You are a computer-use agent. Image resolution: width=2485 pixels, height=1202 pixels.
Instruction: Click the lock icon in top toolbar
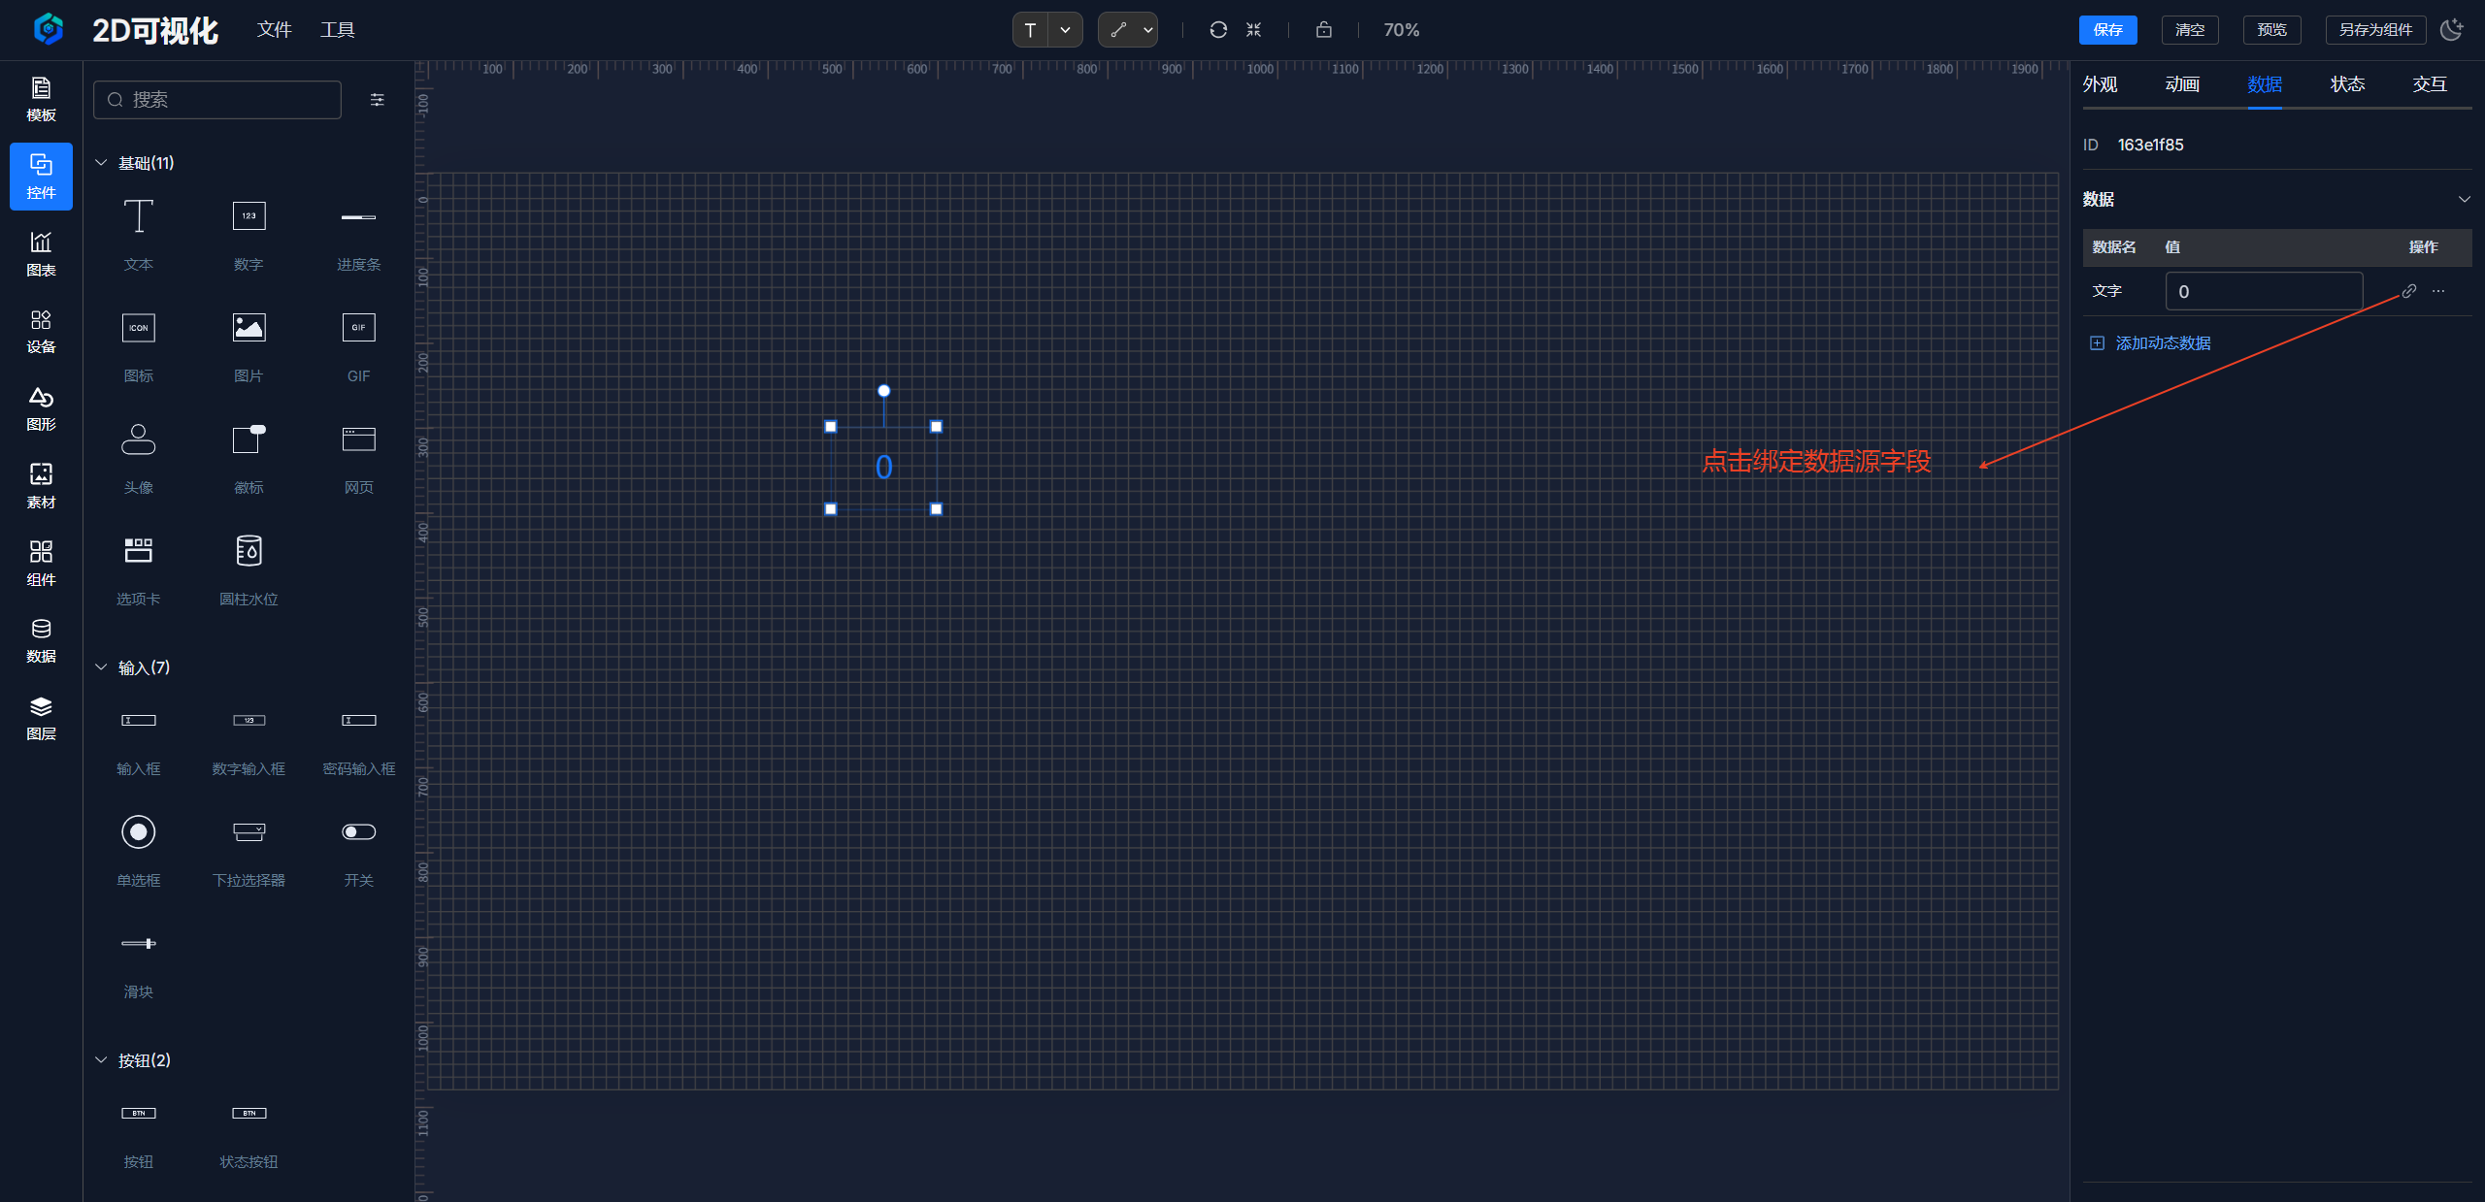1323,30
